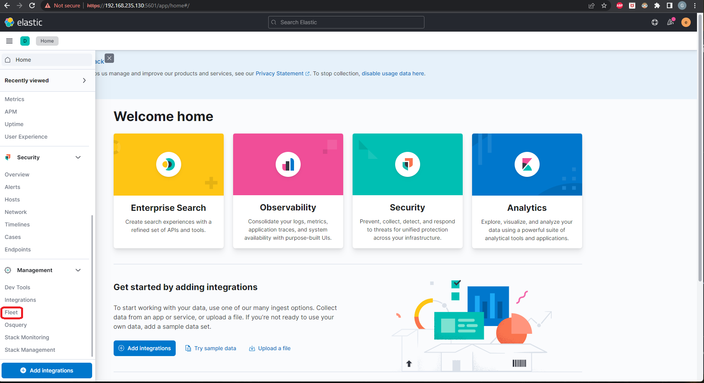The height and width of the screenshot is (383, 704).
Task: Open the Observability solution card
Action: pyautogui.click(x=288, y=191)
